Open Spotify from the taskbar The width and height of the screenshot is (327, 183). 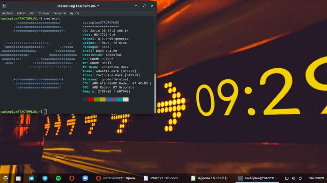pyautogui.click(x=58, y=178)
